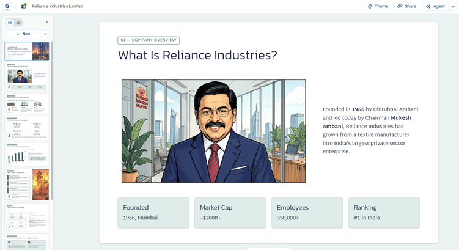Switch to filmstrip thumbnail view
This screenshot has width=459, height=250.
click(x=10, y=22)
